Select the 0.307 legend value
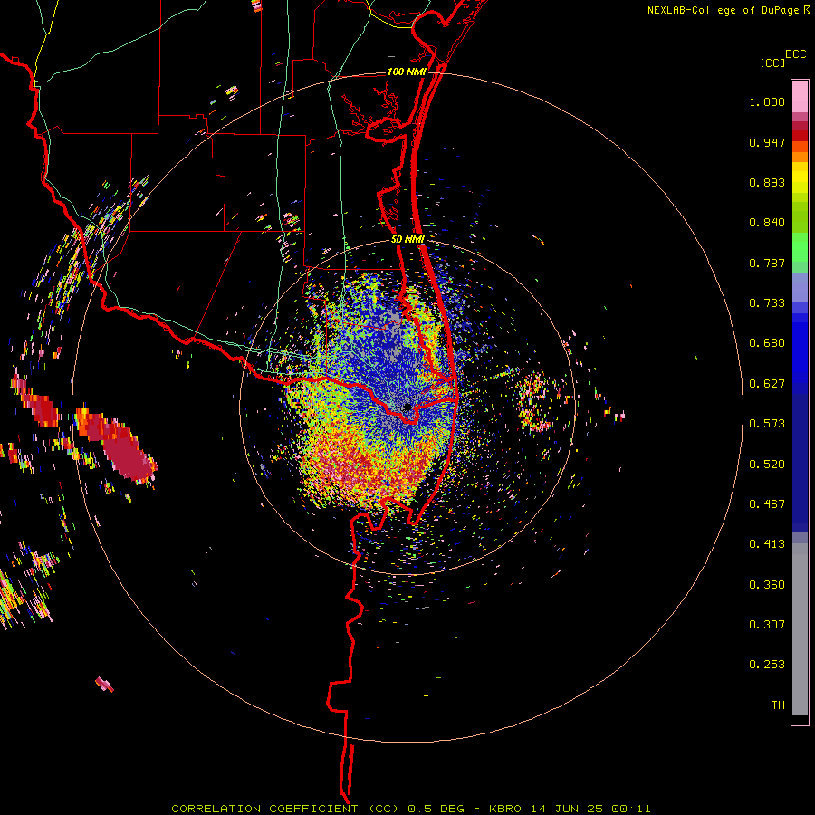The width and height of the screenshot is (815, 815). (767, 625)
